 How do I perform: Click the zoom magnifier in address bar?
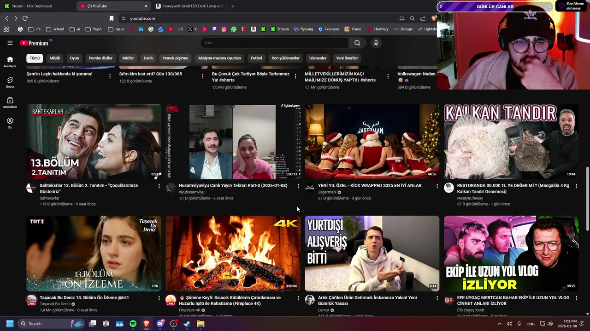412,18
